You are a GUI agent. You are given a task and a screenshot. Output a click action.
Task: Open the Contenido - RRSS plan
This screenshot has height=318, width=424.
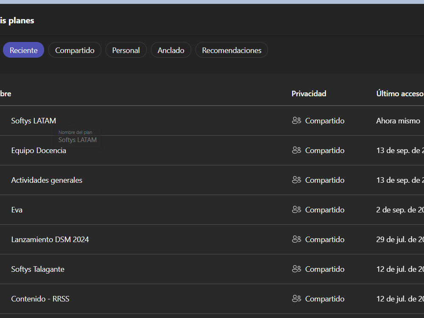tap(40, 299)
